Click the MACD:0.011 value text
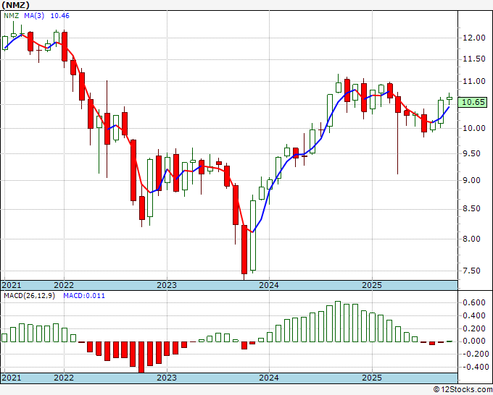 [x=84, y=296]
